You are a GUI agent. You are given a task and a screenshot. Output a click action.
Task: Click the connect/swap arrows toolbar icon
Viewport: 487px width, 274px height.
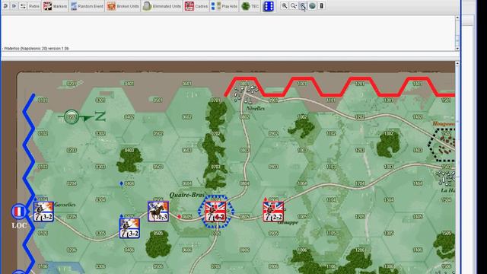[23, 6]
